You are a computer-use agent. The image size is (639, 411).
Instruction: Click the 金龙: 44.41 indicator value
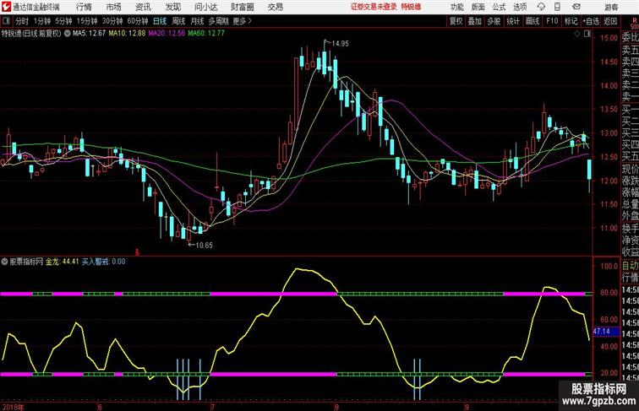coord(62,262)
